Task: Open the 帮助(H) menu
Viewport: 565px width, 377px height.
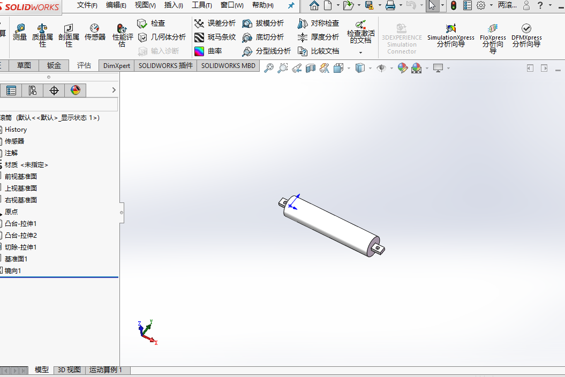Action: click(x=262, y=5)
